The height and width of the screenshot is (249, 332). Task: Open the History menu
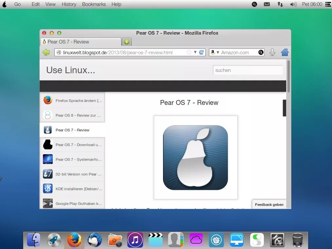point(69,4)
